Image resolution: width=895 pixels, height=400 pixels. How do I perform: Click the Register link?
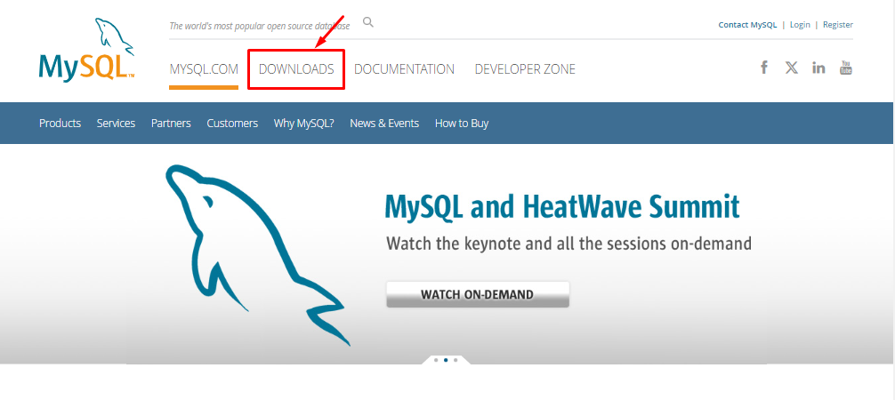click(838, 25)
